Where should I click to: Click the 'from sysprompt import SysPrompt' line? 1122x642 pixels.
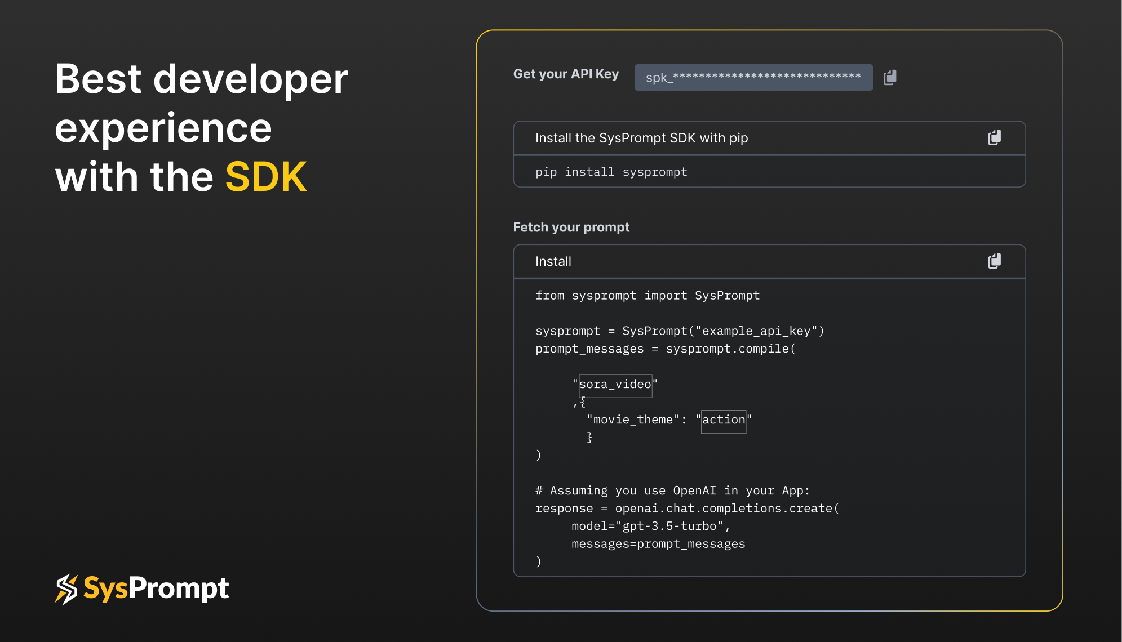[647, 296]
